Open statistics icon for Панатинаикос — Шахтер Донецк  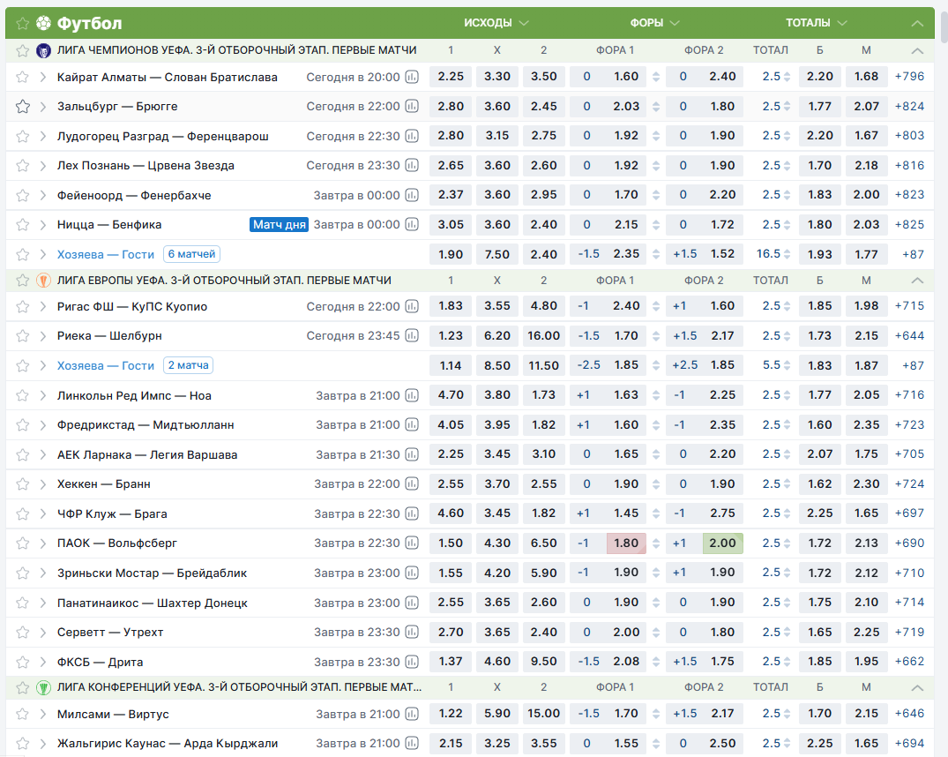click(x=412, y=603)
